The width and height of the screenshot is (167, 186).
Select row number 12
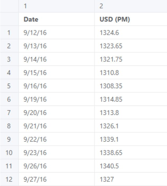(9, 179)
